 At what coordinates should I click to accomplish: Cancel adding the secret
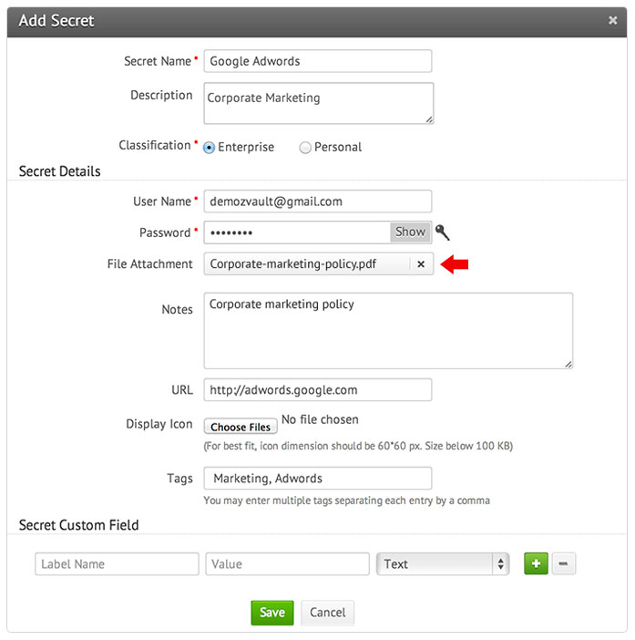tap(327, 613)
